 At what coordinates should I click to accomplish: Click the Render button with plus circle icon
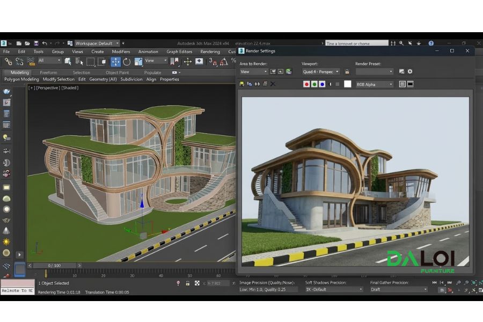click(x=410, y=71)
